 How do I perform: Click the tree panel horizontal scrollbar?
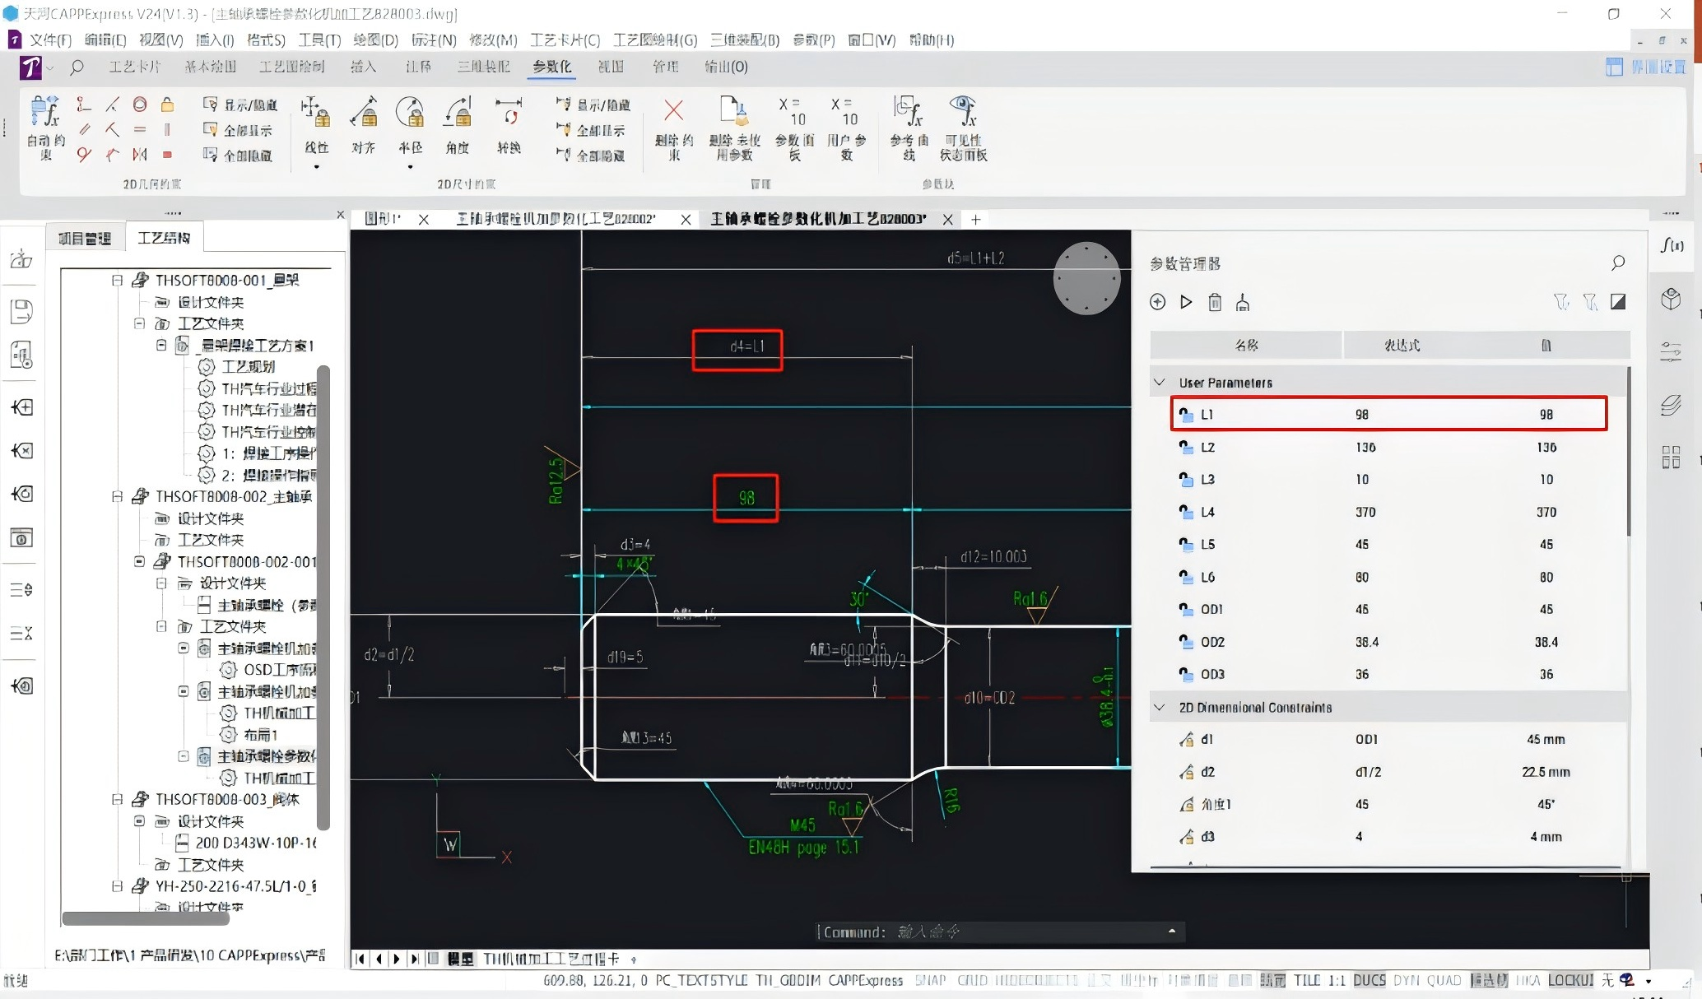tap(146, 918)
